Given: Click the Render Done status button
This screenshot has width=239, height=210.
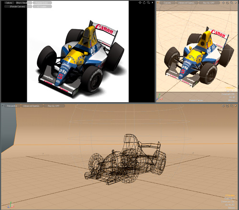Looking at the screenshot, I should pyautogui.click(x=43, y=3).
